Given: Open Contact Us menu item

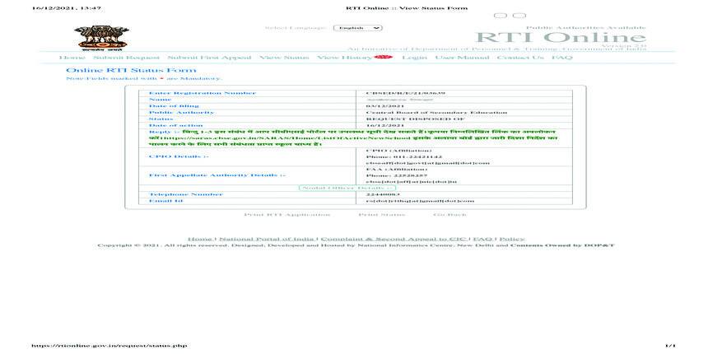Looking at the screenshot, I should click(x=520, y=58).
